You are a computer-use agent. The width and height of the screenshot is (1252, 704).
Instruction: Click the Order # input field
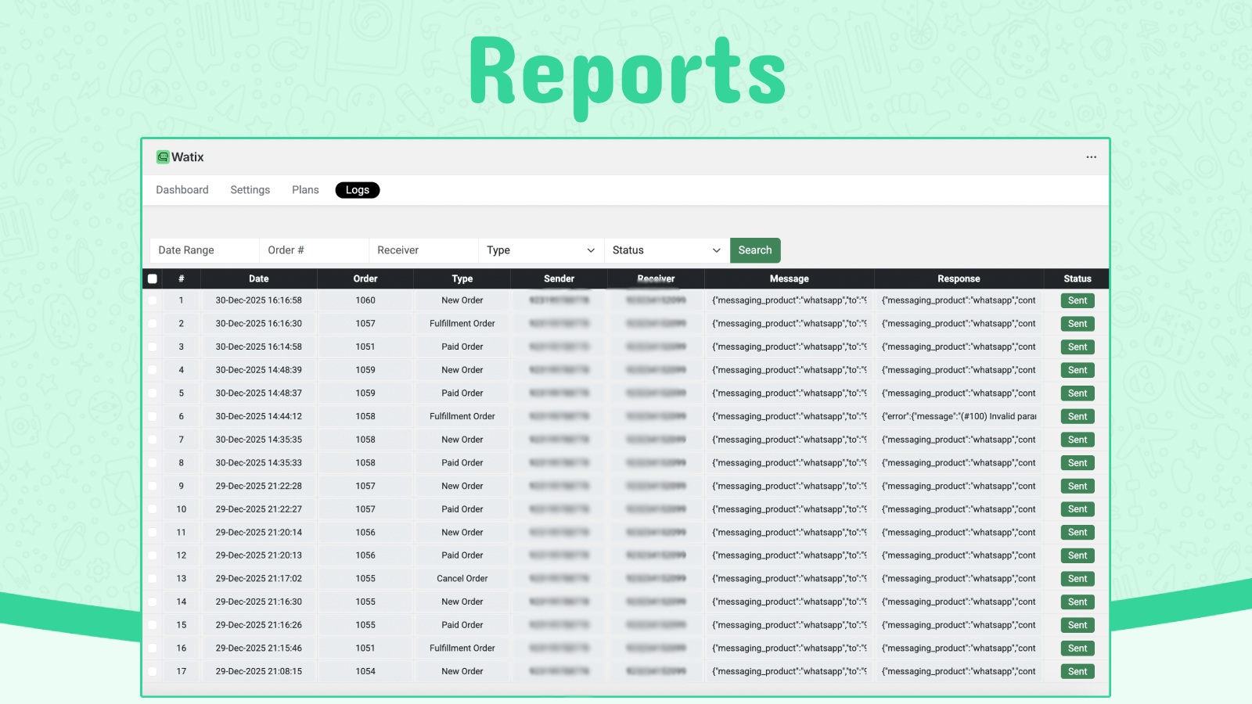pos(313,250)
